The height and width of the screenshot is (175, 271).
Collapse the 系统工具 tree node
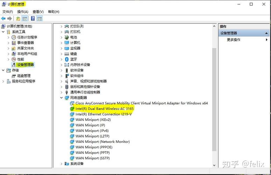pos(3,32)
